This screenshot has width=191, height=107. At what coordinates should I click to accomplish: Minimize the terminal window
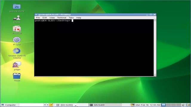point(147,15)
